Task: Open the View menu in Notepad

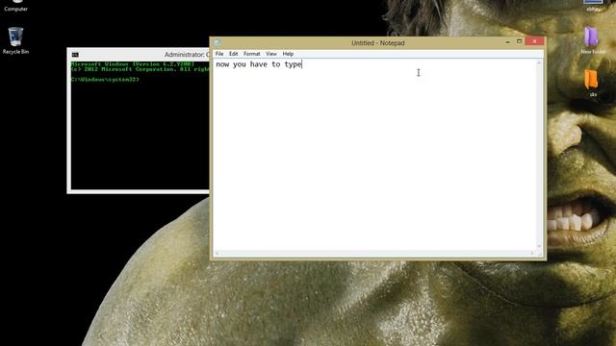Action: (271, 54)
